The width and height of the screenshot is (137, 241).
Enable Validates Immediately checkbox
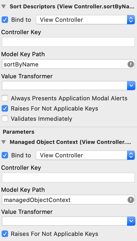pyautogui.click(x=5, y=119)
